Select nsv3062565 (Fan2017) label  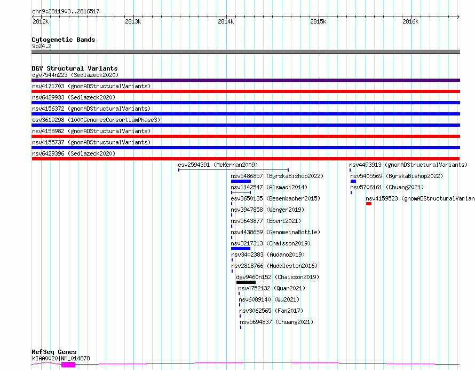point(271,311)
